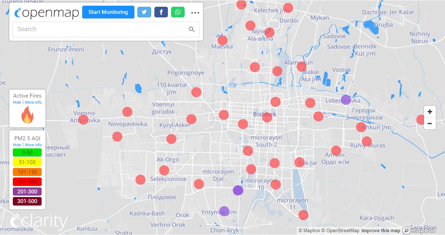Open More info for Active Fires
The image size is (445, 235).
pos(33,102)
